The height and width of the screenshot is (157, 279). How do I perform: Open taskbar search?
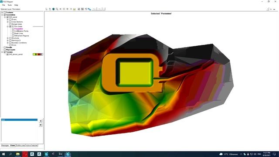[x=10, y=154]
